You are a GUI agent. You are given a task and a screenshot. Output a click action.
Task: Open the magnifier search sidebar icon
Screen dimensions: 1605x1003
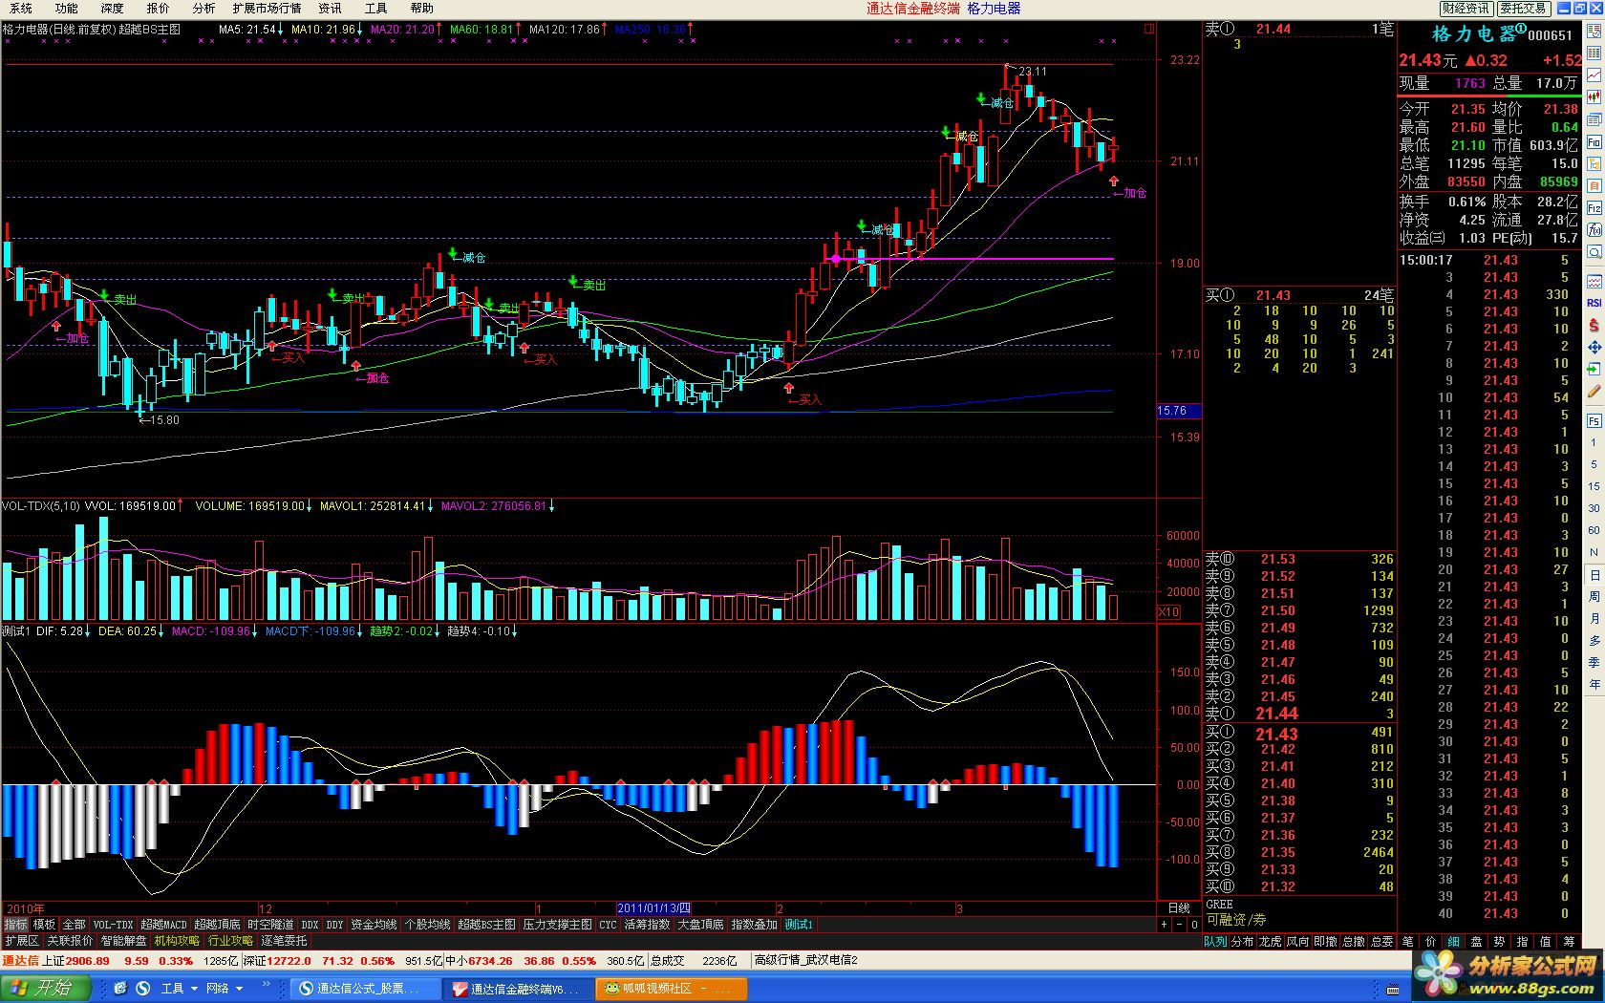coord(1594,253)
